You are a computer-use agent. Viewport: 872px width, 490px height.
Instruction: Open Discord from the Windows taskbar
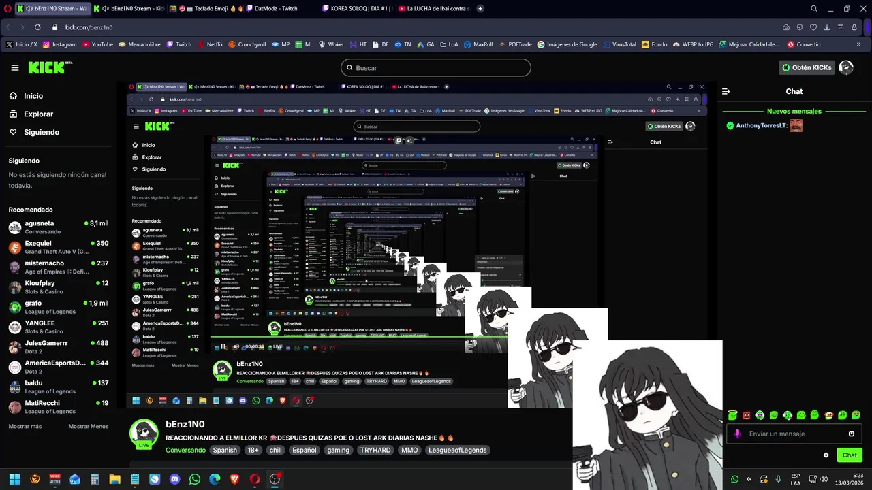pos(174,479)
